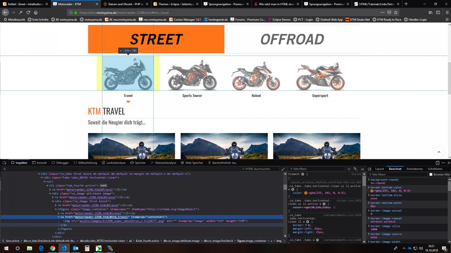Open Firefox hamburger menu

(x=446, y=12)
